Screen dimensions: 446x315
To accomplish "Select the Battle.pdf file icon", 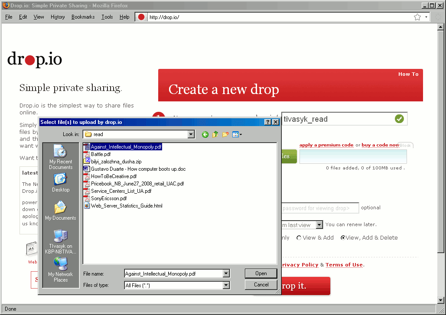I will pyautogui.click(x=87, y=154).
